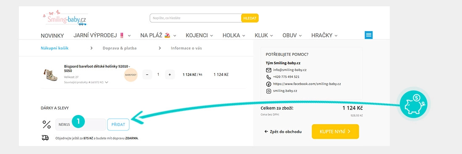Open the KOJENCI category
The width and height of the screenshot is (462, 154).
click(197, 35)
